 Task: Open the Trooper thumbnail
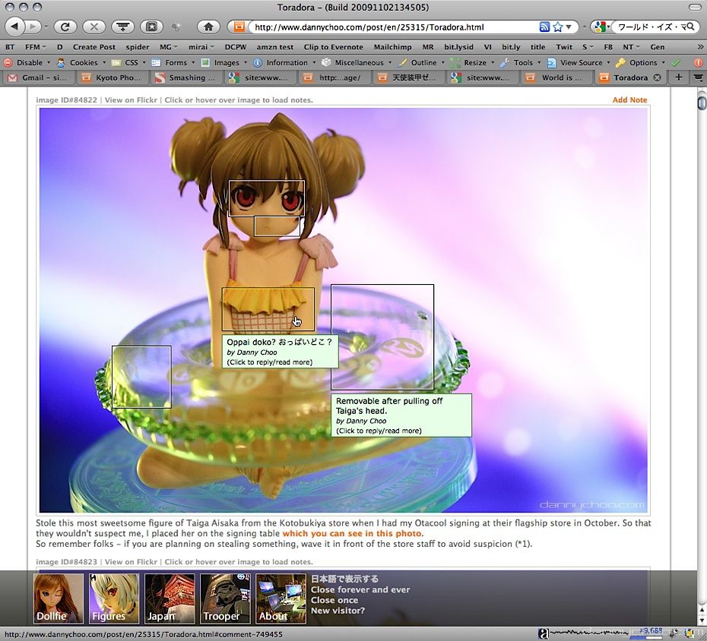point(225,598)
